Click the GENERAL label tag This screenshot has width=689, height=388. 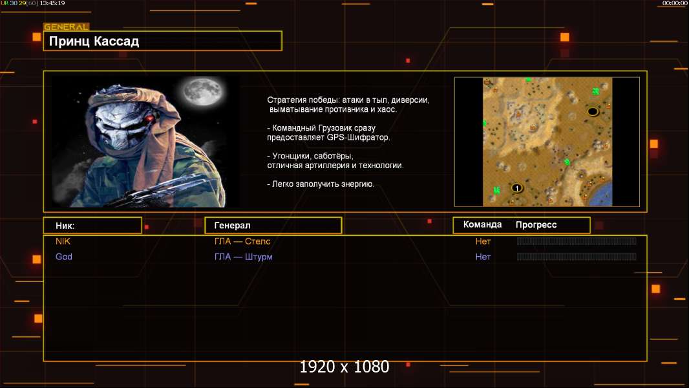[67, 27]
